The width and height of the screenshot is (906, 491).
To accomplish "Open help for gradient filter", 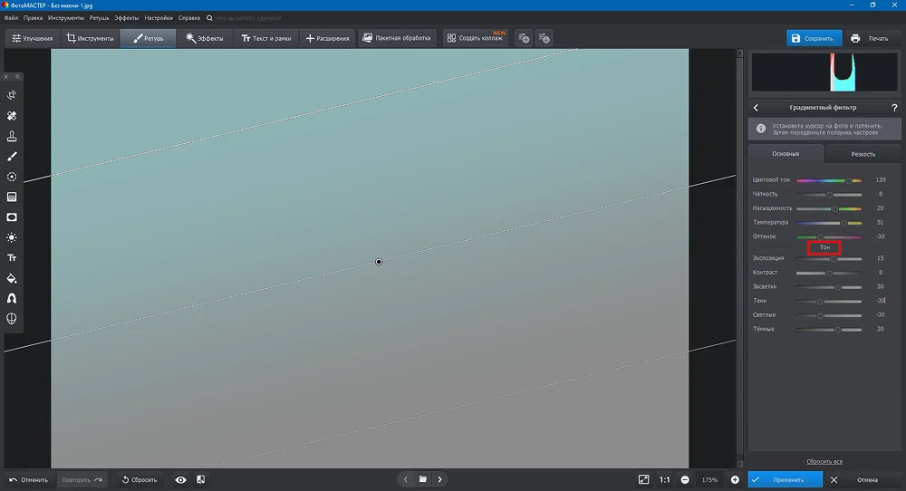I will (x=894, y=108).
